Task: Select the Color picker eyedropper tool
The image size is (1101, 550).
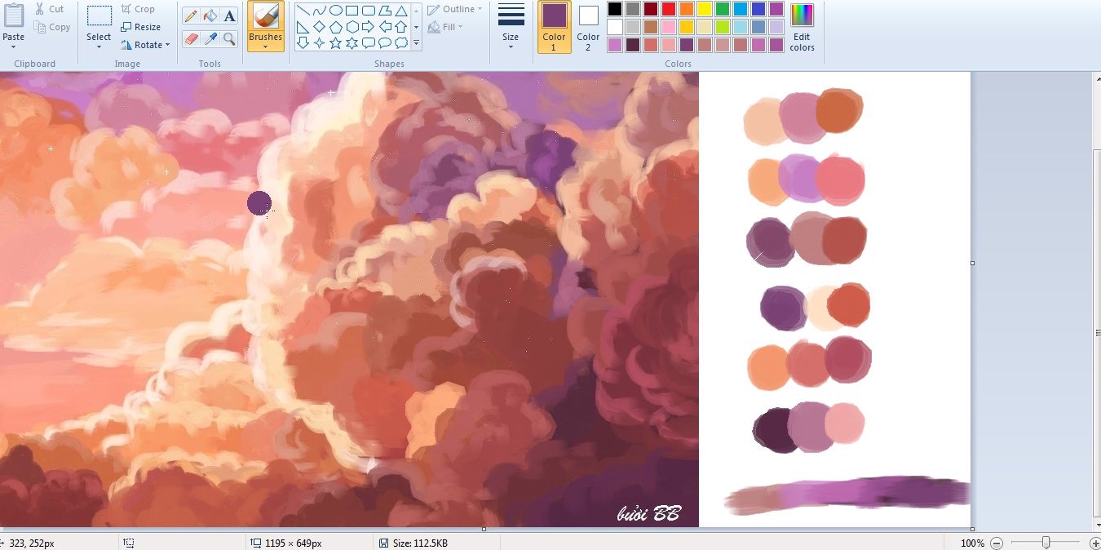Action: tap(210, 38)
